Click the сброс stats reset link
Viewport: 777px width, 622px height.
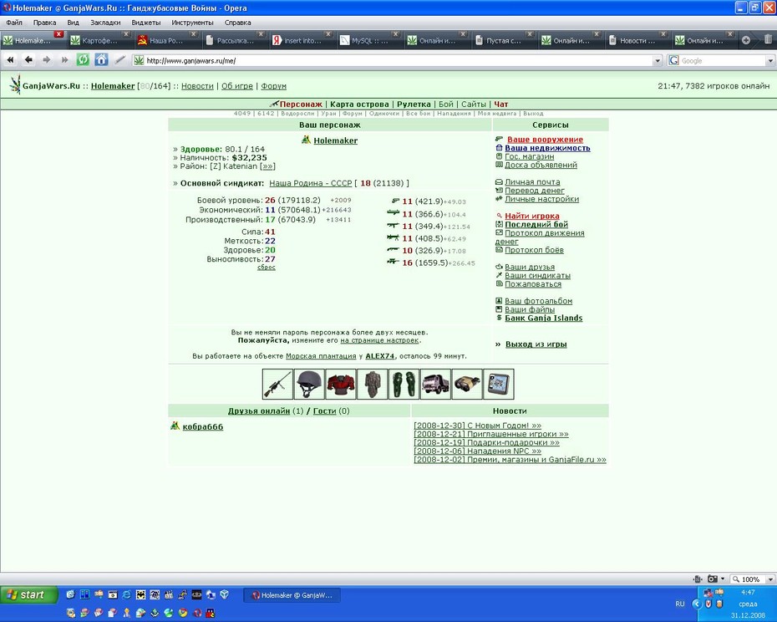point(267,268)
